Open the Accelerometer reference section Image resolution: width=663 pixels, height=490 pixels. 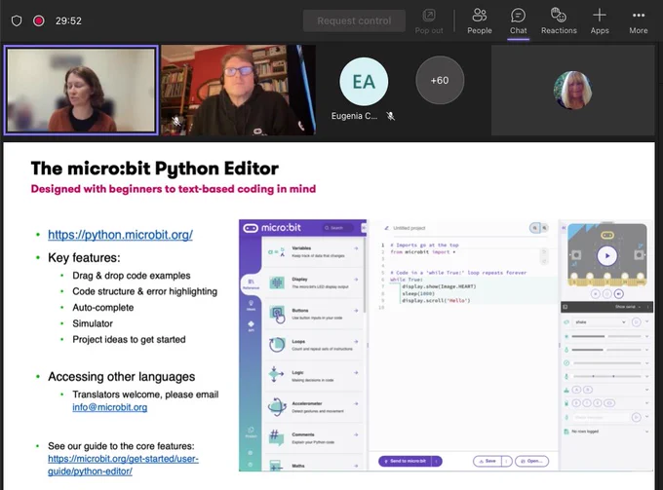coord(313,407)
